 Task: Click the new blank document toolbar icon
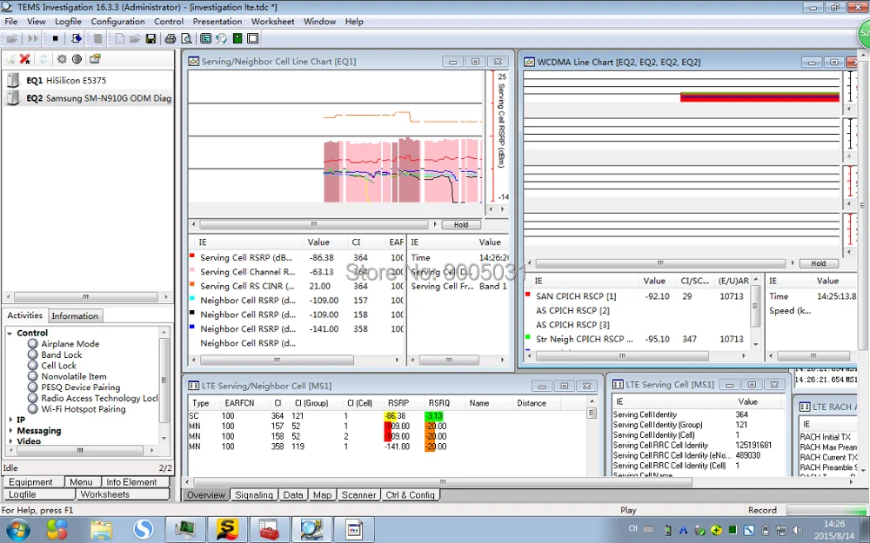[120, 38]
